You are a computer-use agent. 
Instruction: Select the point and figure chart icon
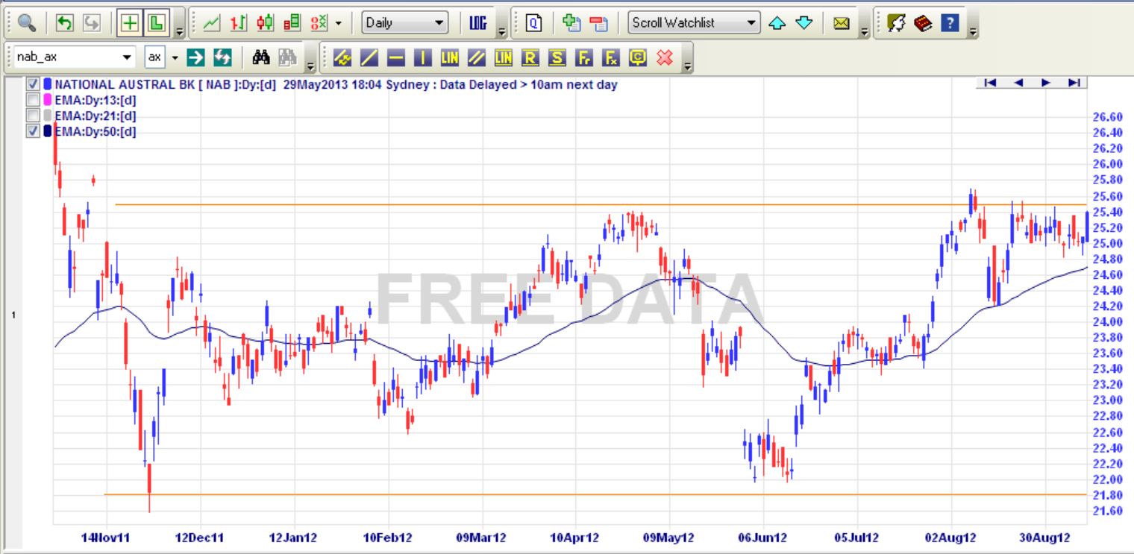pyautogui.click(x=319, y=23)
